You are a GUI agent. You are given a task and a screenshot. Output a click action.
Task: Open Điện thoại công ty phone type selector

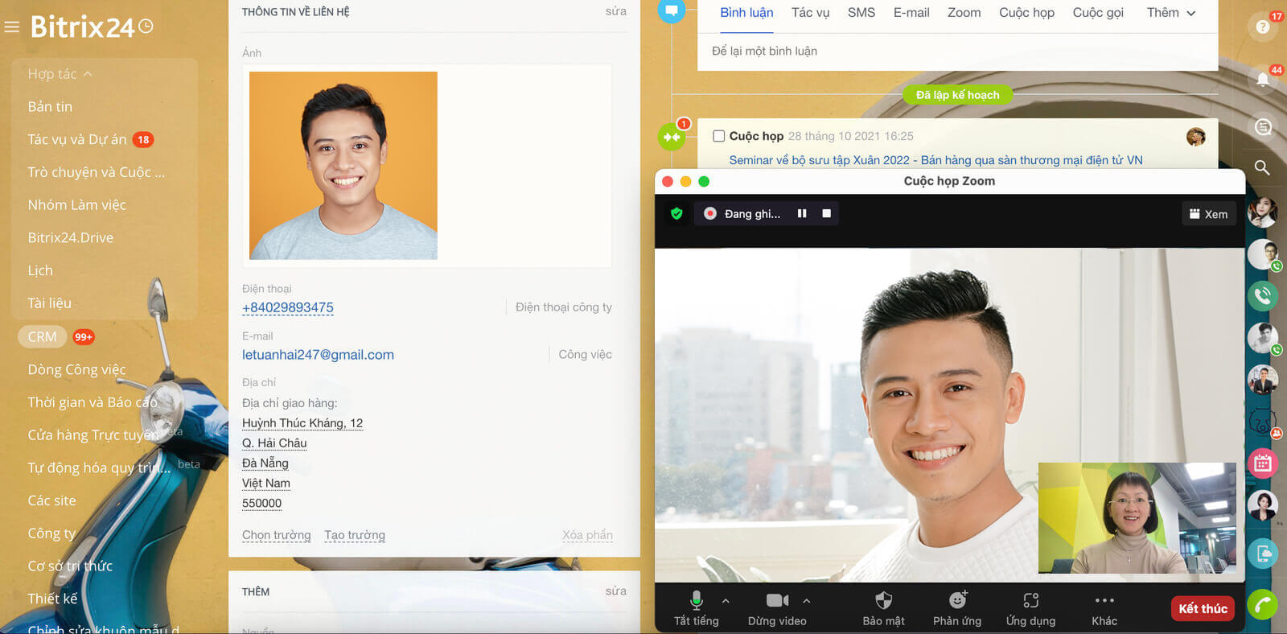564,307
